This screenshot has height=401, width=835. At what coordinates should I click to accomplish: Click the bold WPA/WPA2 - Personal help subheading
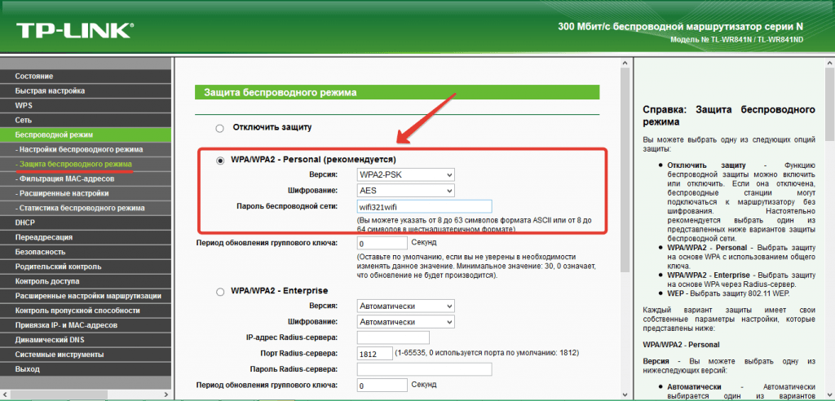(681, 345)
